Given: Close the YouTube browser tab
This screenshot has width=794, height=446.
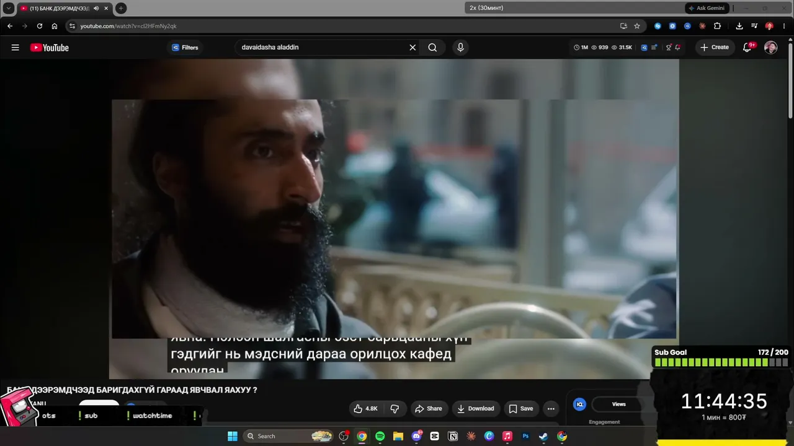Looking at the screenshot, I should [x=105, y=8].
